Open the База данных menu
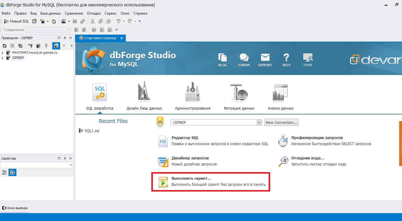402x221 pixels. (50, 13)
